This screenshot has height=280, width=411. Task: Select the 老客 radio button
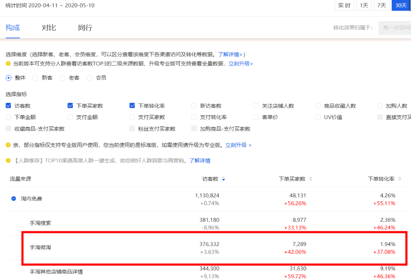(x=62, y=78)
